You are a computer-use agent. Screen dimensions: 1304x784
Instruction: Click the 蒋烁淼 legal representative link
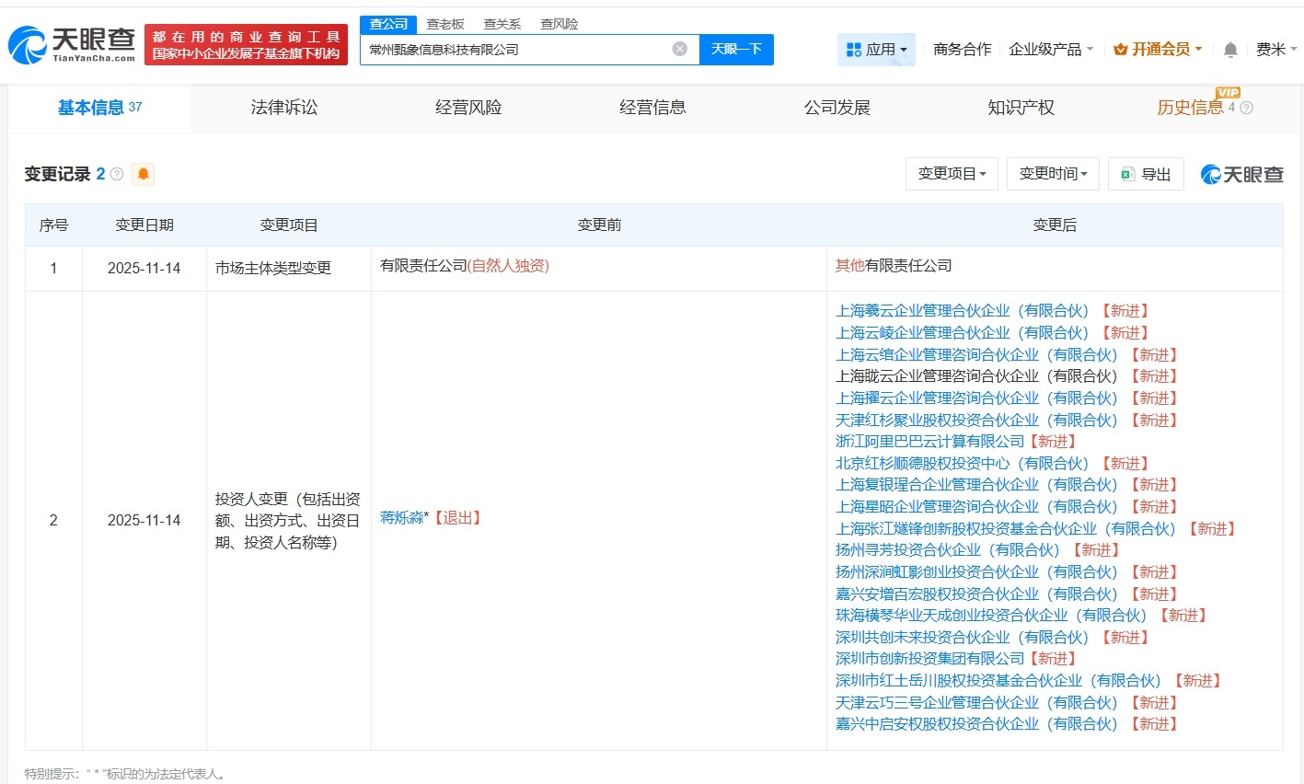click(402, 517)
